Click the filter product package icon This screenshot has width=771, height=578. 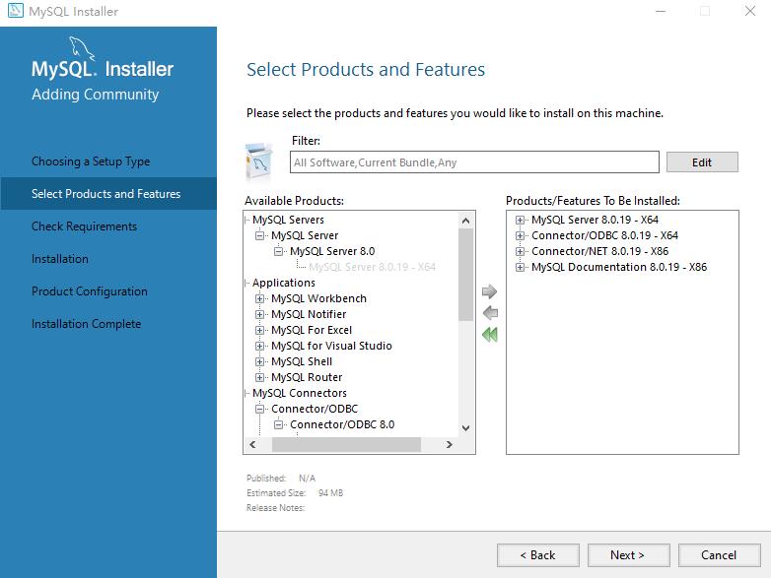pos(259,162)
